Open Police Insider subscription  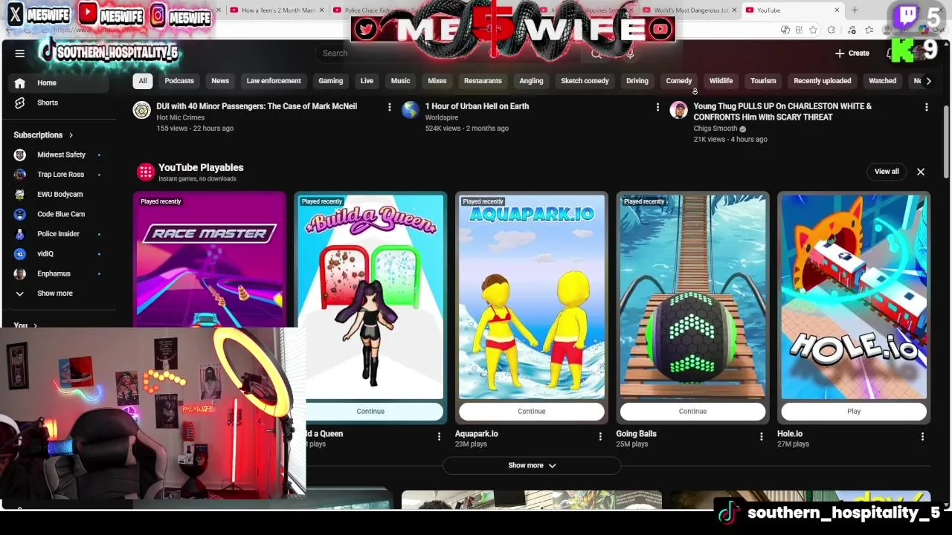pos(58,234)
